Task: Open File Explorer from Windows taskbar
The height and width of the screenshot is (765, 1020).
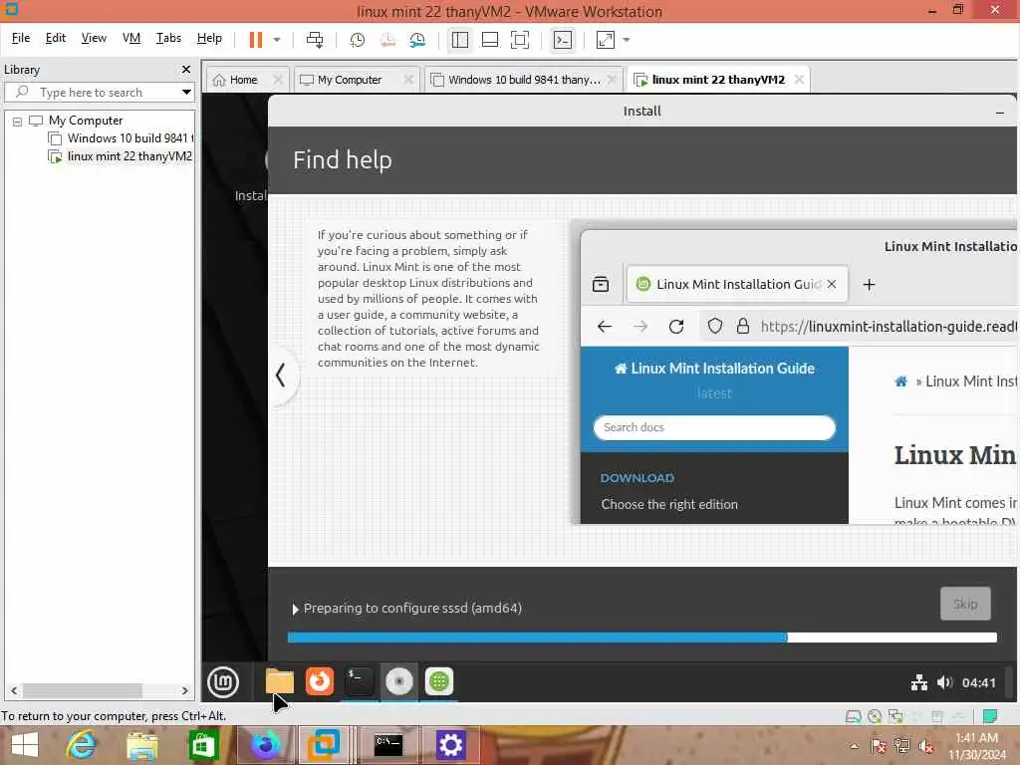Action: click(x=141, y=745)
